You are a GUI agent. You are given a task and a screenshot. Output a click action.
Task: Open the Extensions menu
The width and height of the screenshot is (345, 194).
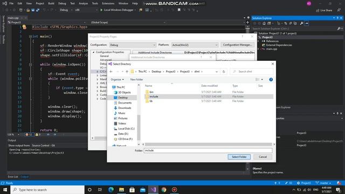[108, 4]
